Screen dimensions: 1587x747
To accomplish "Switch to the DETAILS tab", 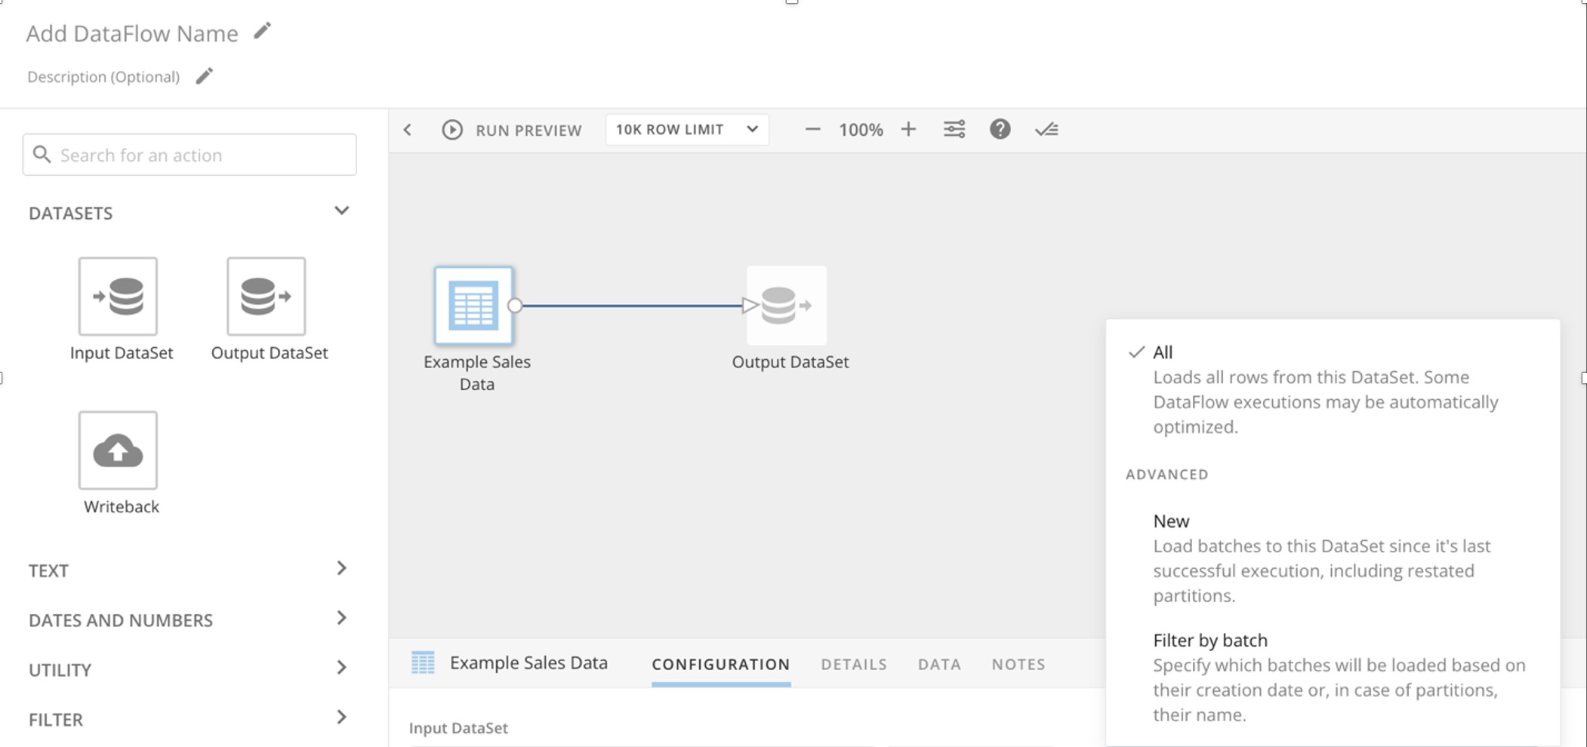I will tap(853, 664).
